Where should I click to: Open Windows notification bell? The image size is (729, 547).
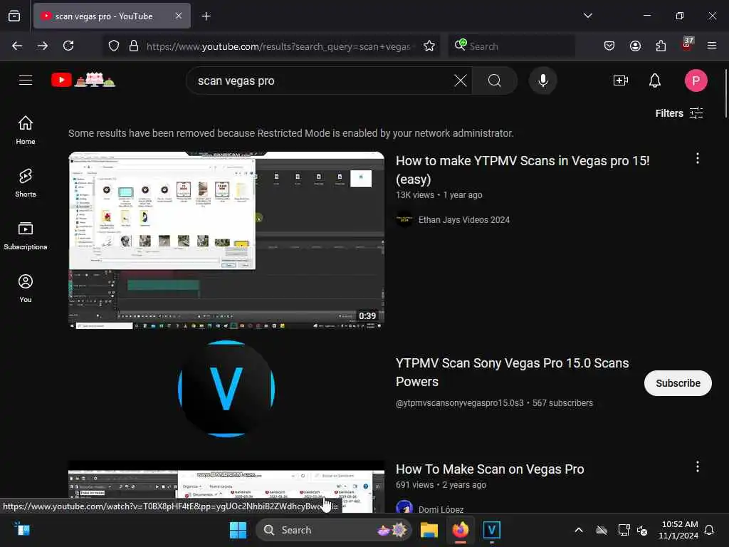[709, 530]
